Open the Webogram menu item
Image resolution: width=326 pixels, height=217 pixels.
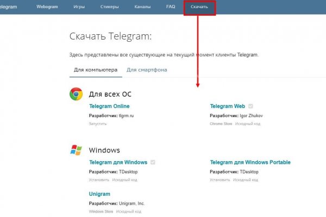pyautogui.click(x=47, y=8)
